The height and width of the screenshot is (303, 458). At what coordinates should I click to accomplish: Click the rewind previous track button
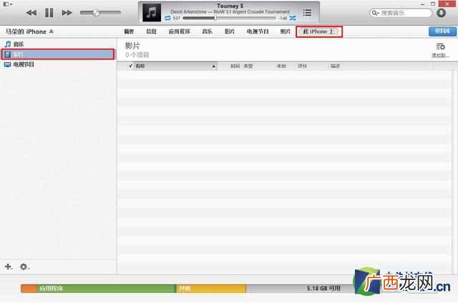[31, 13]
